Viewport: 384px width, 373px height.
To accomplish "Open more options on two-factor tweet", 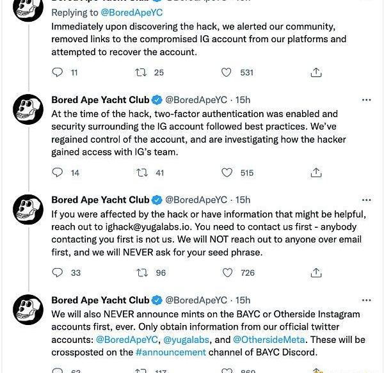I will tap(366, 100).
